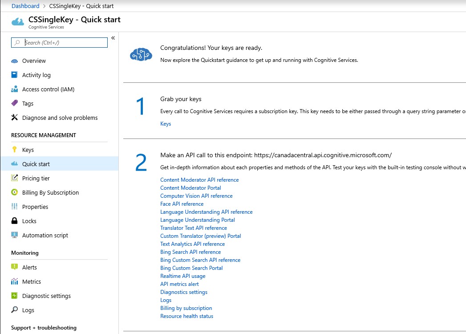This screenshot has height=334, width=466.
Task: Select Properties in resource management
Action: tap(35, 207)
